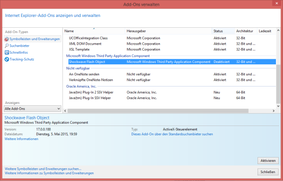This screenshot has height=181, width=283.
Task: Click the Oracle America, Inc. group header
Action: pos(81,87)
